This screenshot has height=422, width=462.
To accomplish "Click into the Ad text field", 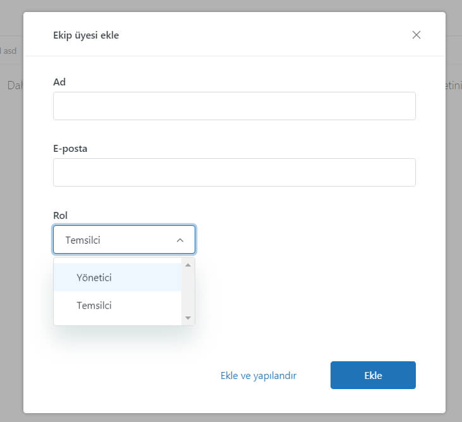I will tap(234, 106).
